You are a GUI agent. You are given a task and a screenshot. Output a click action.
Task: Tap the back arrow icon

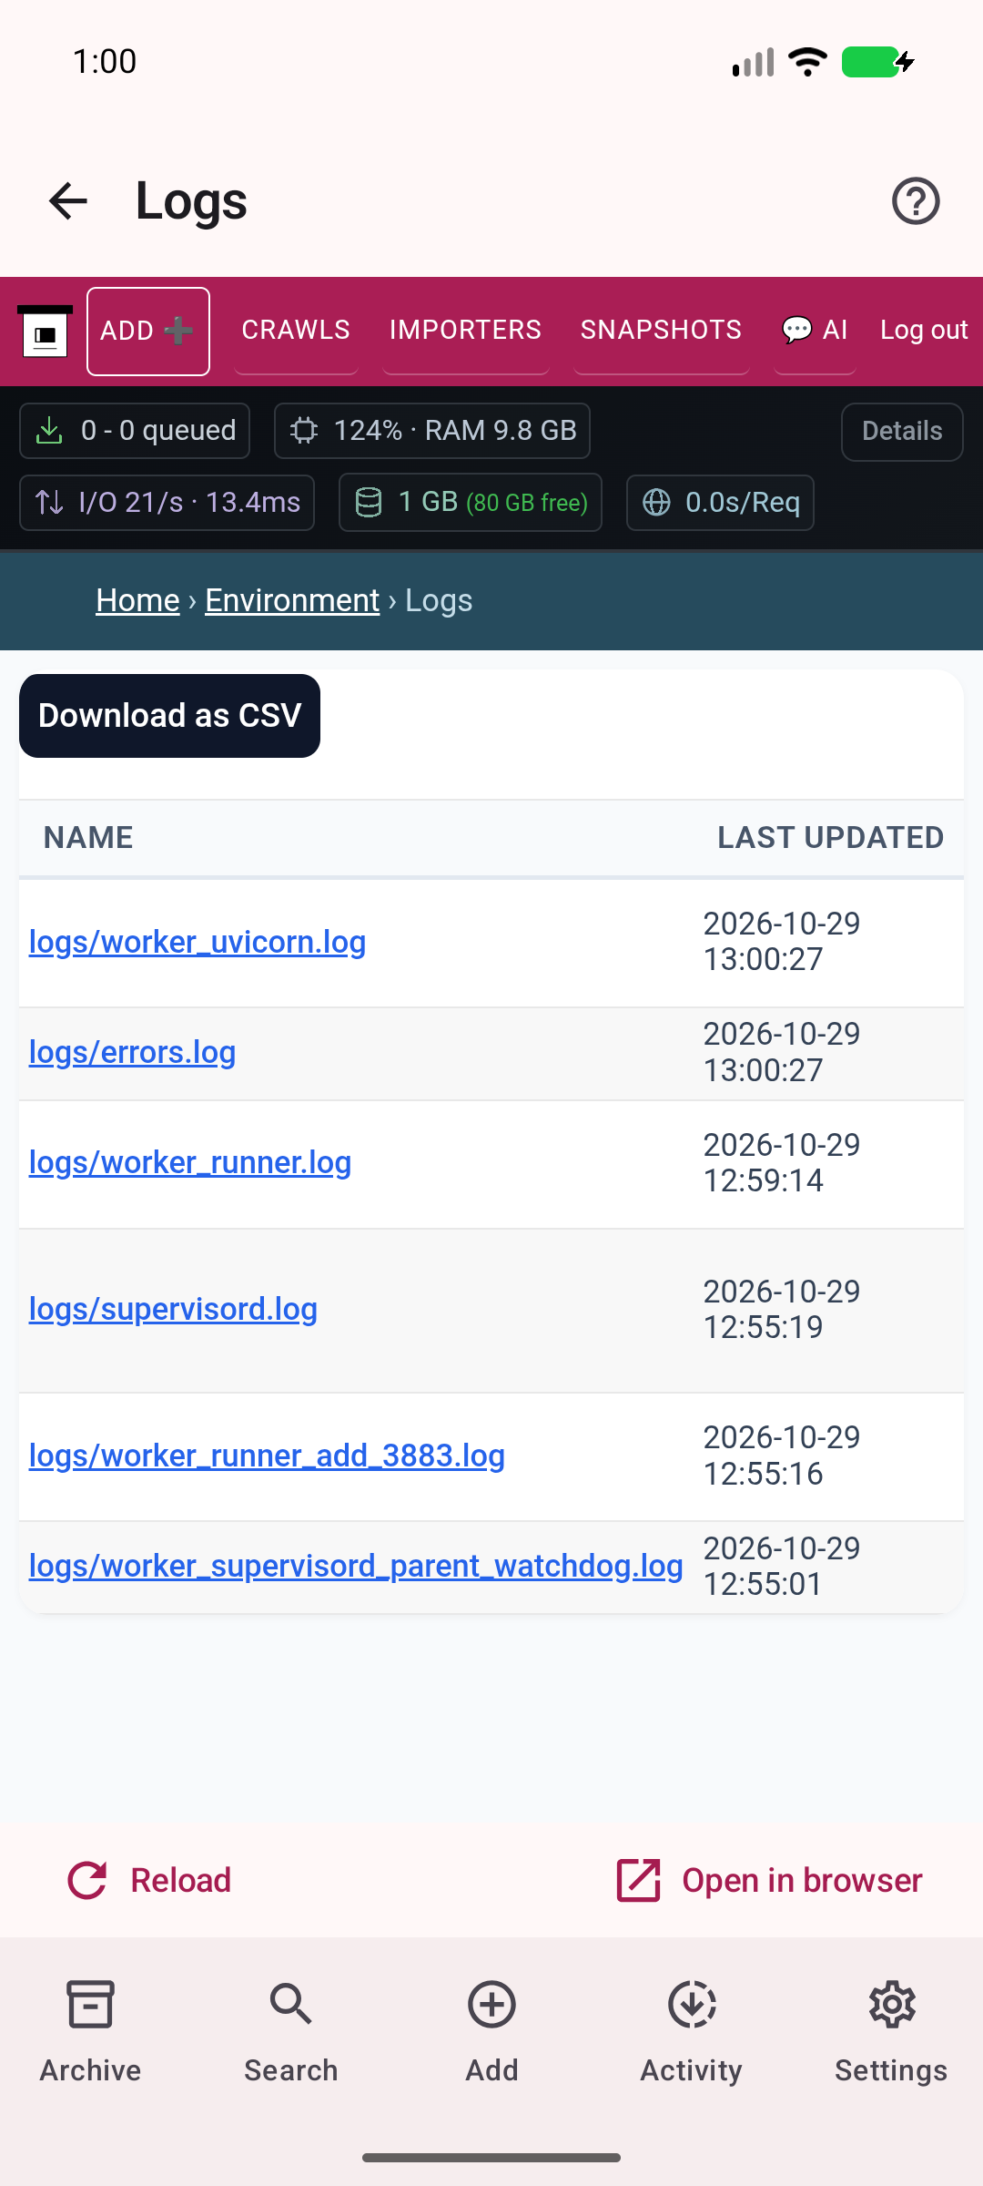(x=68, y=201)
